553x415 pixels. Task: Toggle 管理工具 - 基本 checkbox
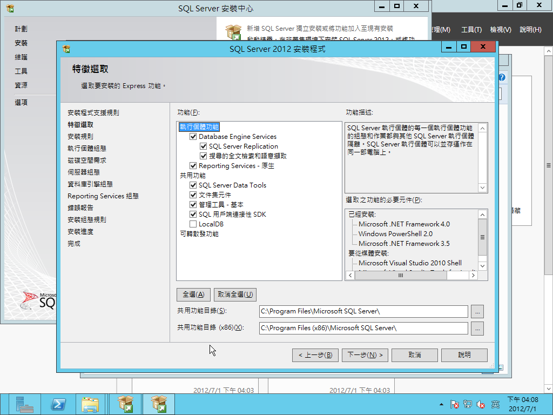(x=193, y=204)
